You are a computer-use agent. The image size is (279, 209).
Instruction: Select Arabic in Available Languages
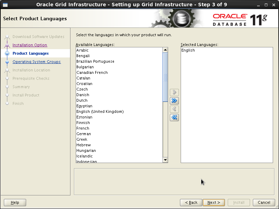[x=119, y=50]
